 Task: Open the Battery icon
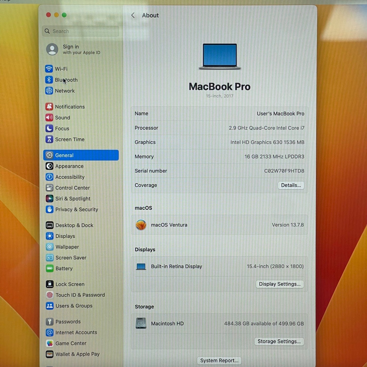50,268
